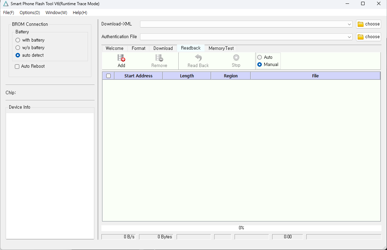Open the File(F) menu
This screenshot has height=250, width=387.
point(9,12)
